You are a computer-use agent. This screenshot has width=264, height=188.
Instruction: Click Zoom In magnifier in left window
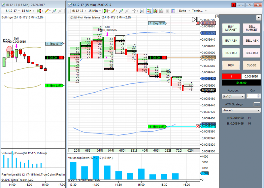point(54,11)
